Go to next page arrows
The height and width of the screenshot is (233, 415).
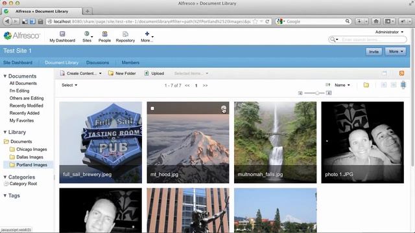[205, 85]
